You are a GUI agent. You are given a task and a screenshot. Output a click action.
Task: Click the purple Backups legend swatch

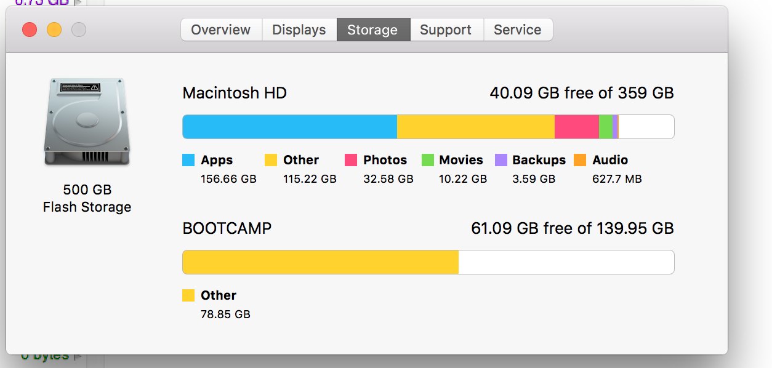click(x=501, y=160)
